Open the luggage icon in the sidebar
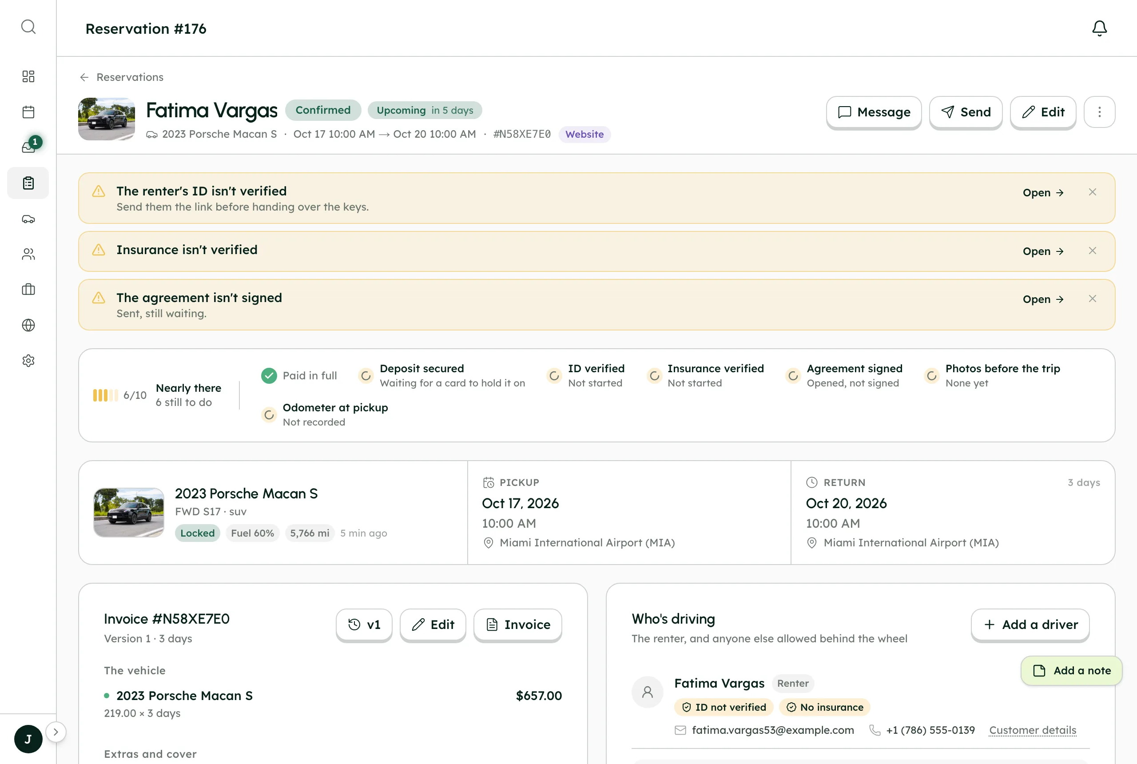This screenshot has width=1137, height=764. (28, 290)
